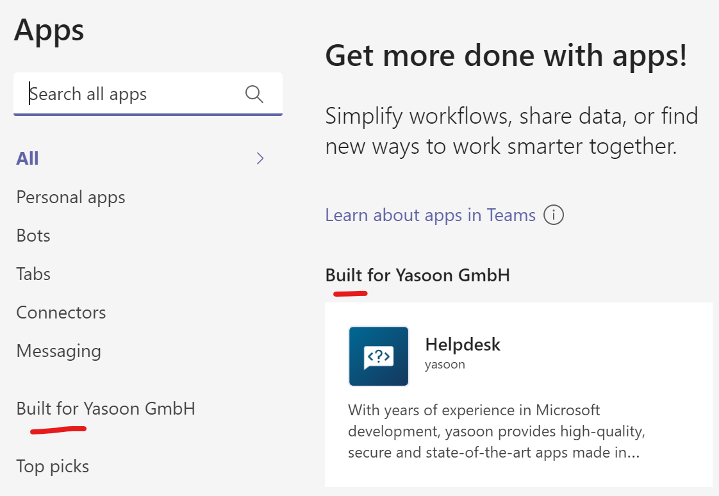The width and height of the screenshot is (719, 496).
Task: Open Learn about apps in Teams link
Action: click(430, 215)
